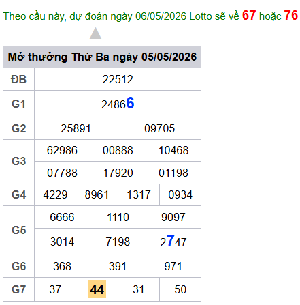Click the G5 number 6666
The width and height of the screenshot is (300, 305).
click(x=62, y=217)
